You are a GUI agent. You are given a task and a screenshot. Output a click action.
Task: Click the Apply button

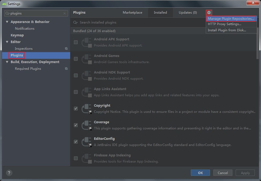pyautogui.click(x=245, y=173)
